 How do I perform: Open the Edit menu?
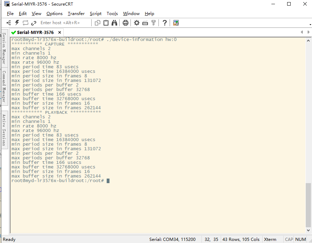23,14
